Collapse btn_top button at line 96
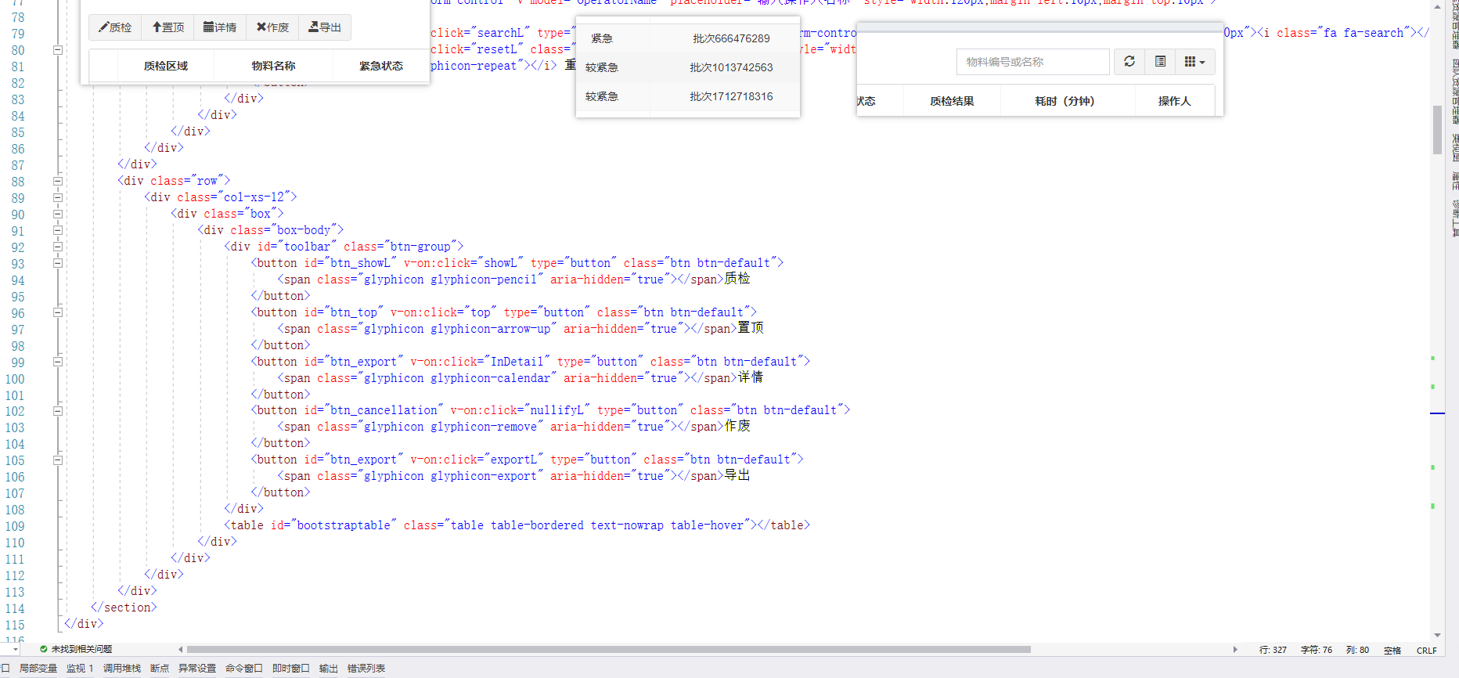This screenshot has width=1459, height=678. [x=58, y=312]
